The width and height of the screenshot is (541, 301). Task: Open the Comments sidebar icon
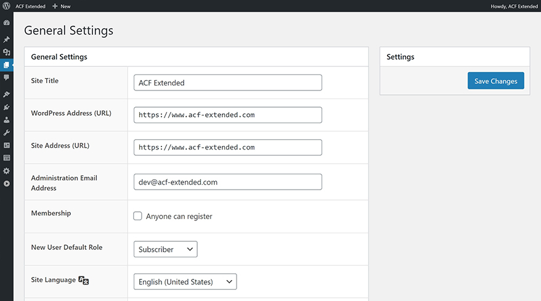pos(6,78)
